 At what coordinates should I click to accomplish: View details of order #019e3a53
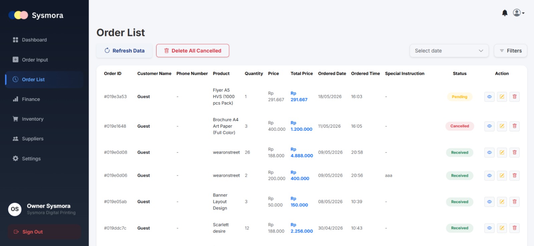tap(489, 97)
